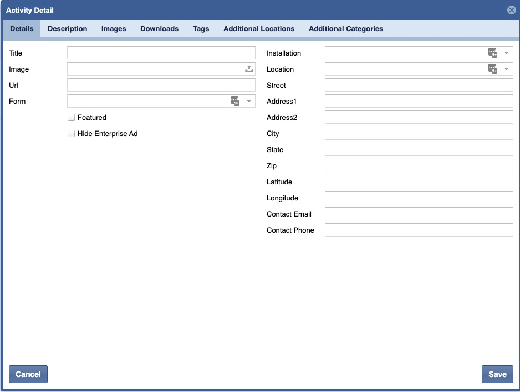
Task: Go to the Downloads tab
Action: click(159, 29)
